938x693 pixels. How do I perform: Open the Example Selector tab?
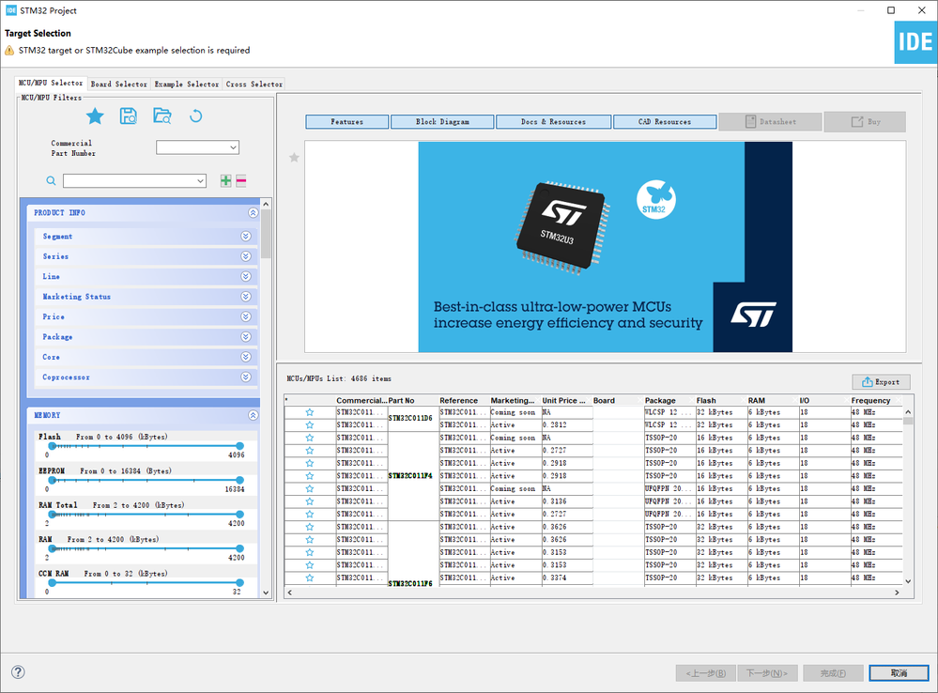point(187,85)
